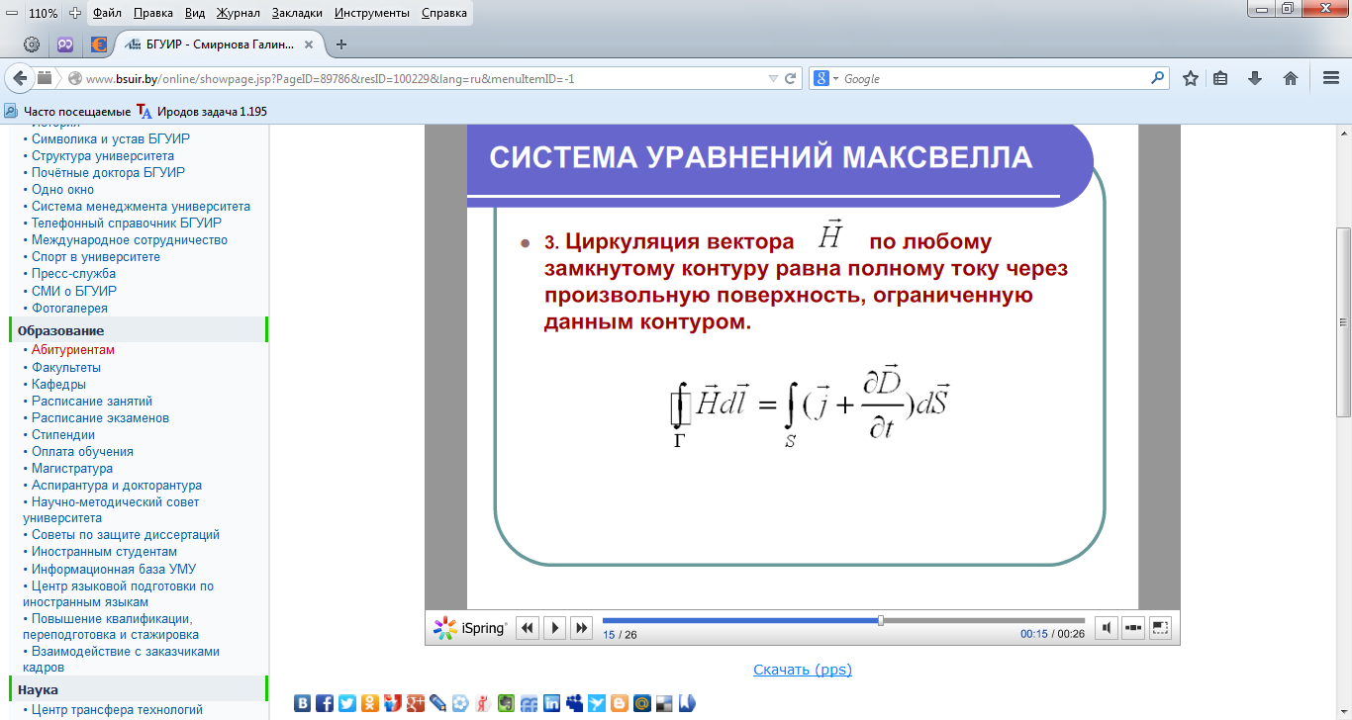
Task: Click the presentation progress slider handle
Action: 881,620
